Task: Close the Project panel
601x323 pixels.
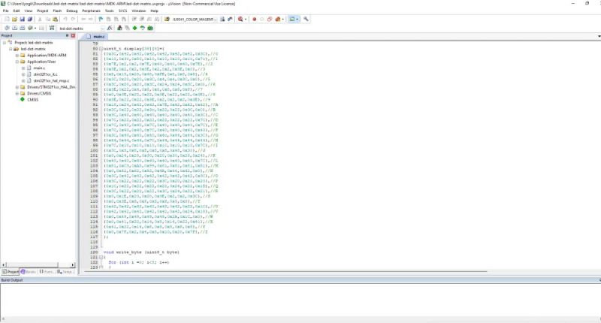Action: pos(73,35)
